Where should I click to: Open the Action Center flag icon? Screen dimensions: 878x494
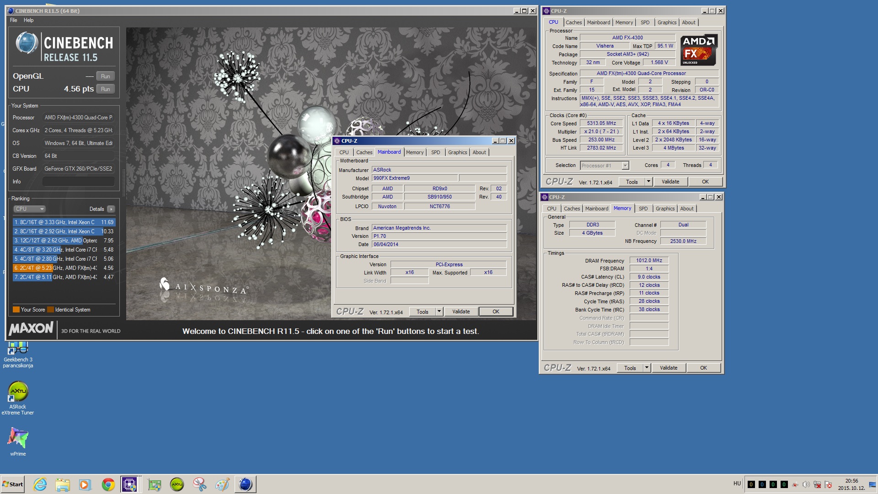828,484
